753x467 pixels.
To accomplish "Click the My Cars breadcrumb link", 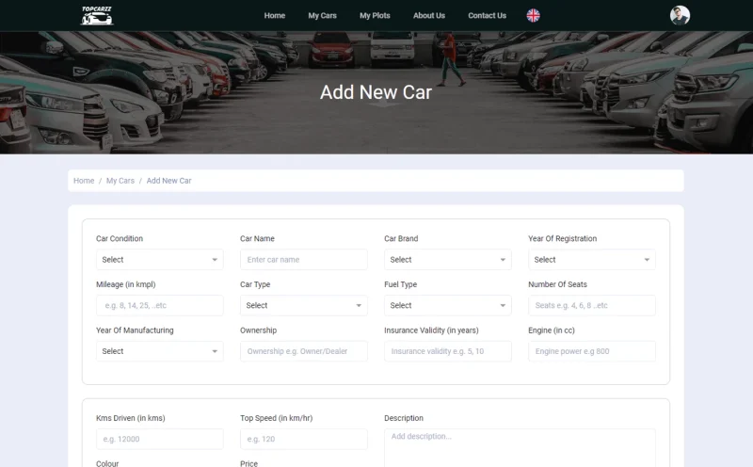I will tap(120, 181).
